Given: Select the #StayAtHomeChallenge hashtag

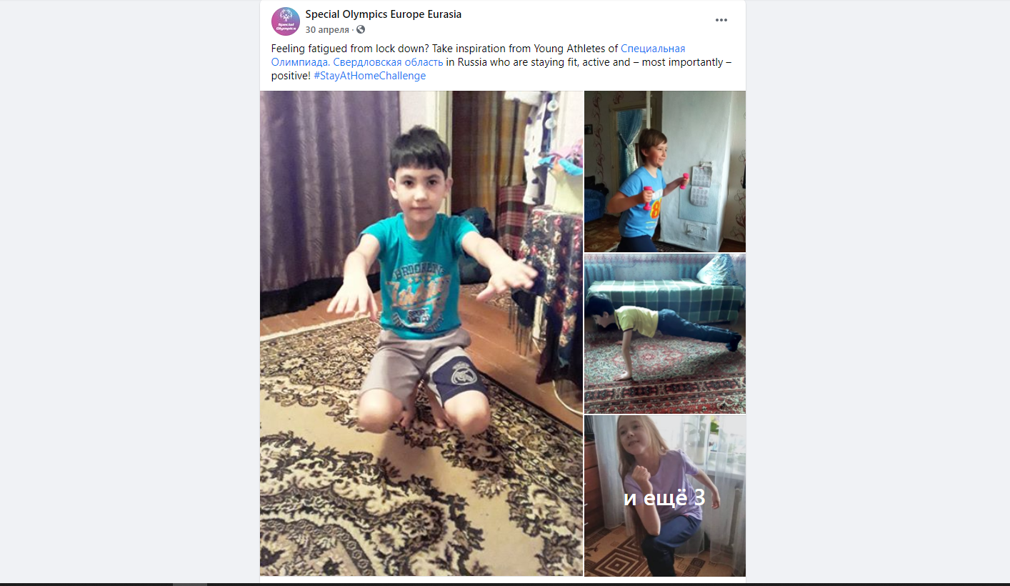Looking at the screenshot, I should click(369, 76).
